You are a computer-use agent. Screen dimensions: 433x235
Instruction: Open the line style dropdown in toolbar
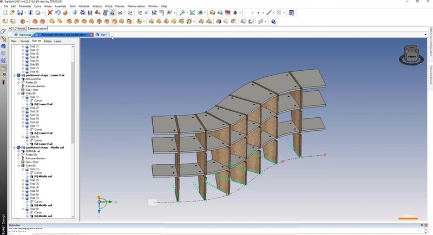[272, 12]
